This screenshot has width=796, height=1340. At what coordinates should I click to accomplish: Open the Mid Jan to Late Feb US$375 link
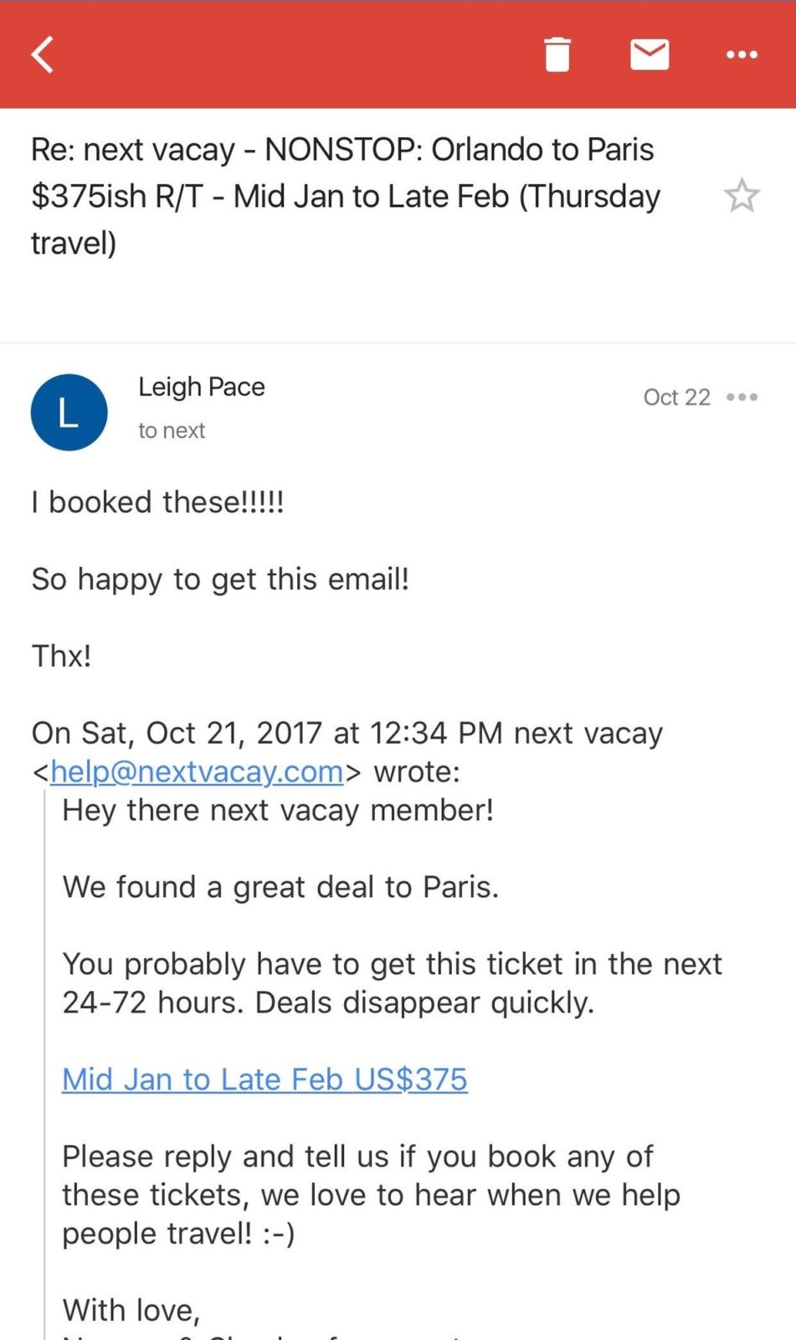tap(264, 1079)
